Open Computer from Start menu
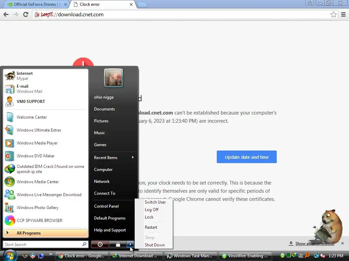349x261 pixels. 103,170
